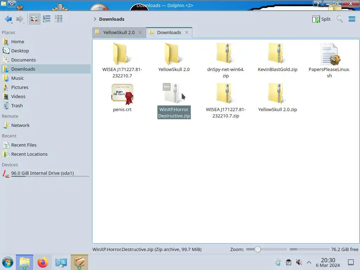Select PapersPleaseLinux.sh script icon

(x=330, y=54)
